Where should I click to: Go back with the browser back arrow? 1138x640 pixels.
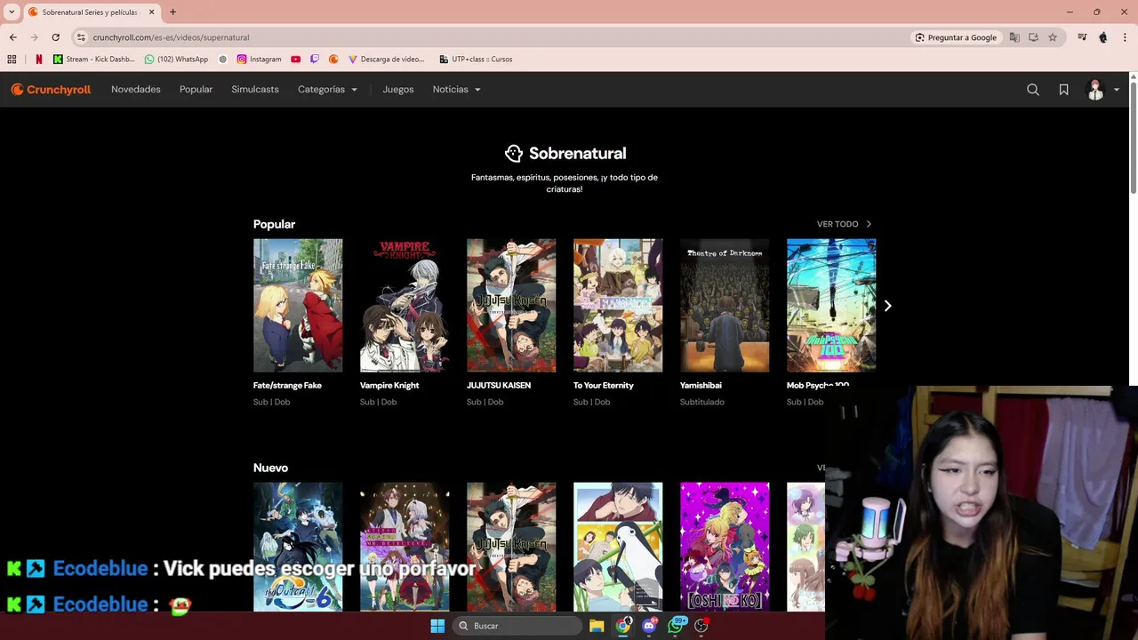pos(12,37)
